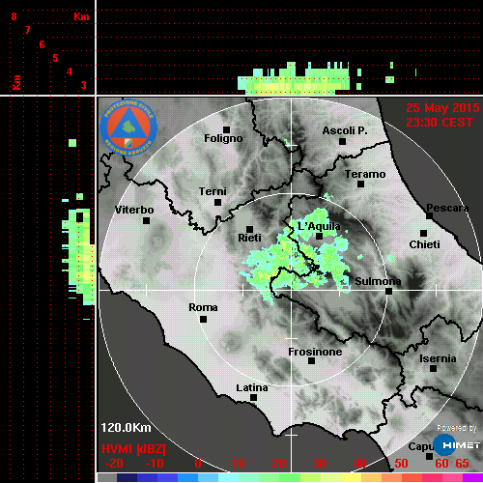Screen dimensions: 483x483
Task: Click the Pescara city marker
Action: pos(429,216)
